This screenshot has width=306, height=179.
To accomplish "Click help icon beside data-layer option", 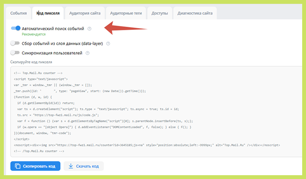I will [x=108, y=44].
